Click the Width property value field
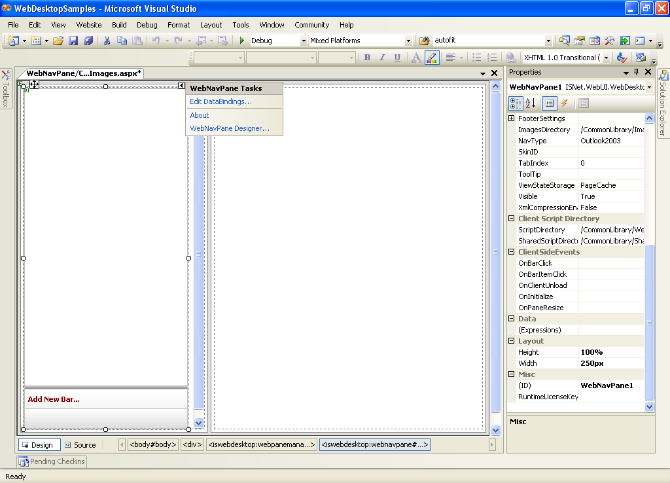The width and height of the screenshot is (670, 483). (x=611, y=363)
